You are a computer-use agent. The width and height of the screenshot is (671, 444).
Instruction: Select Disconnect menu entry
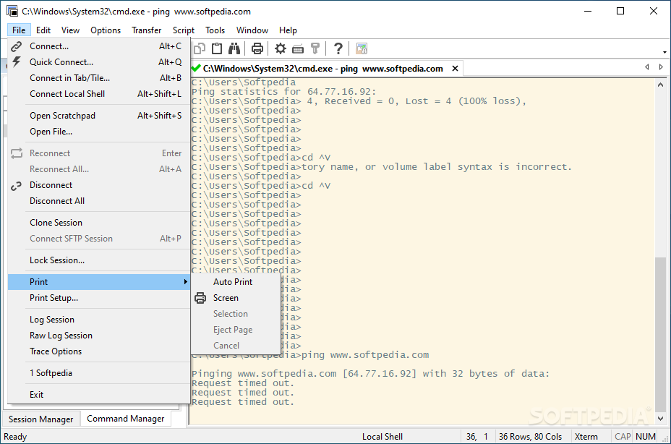pyautogui.click(x=99, y=185)
